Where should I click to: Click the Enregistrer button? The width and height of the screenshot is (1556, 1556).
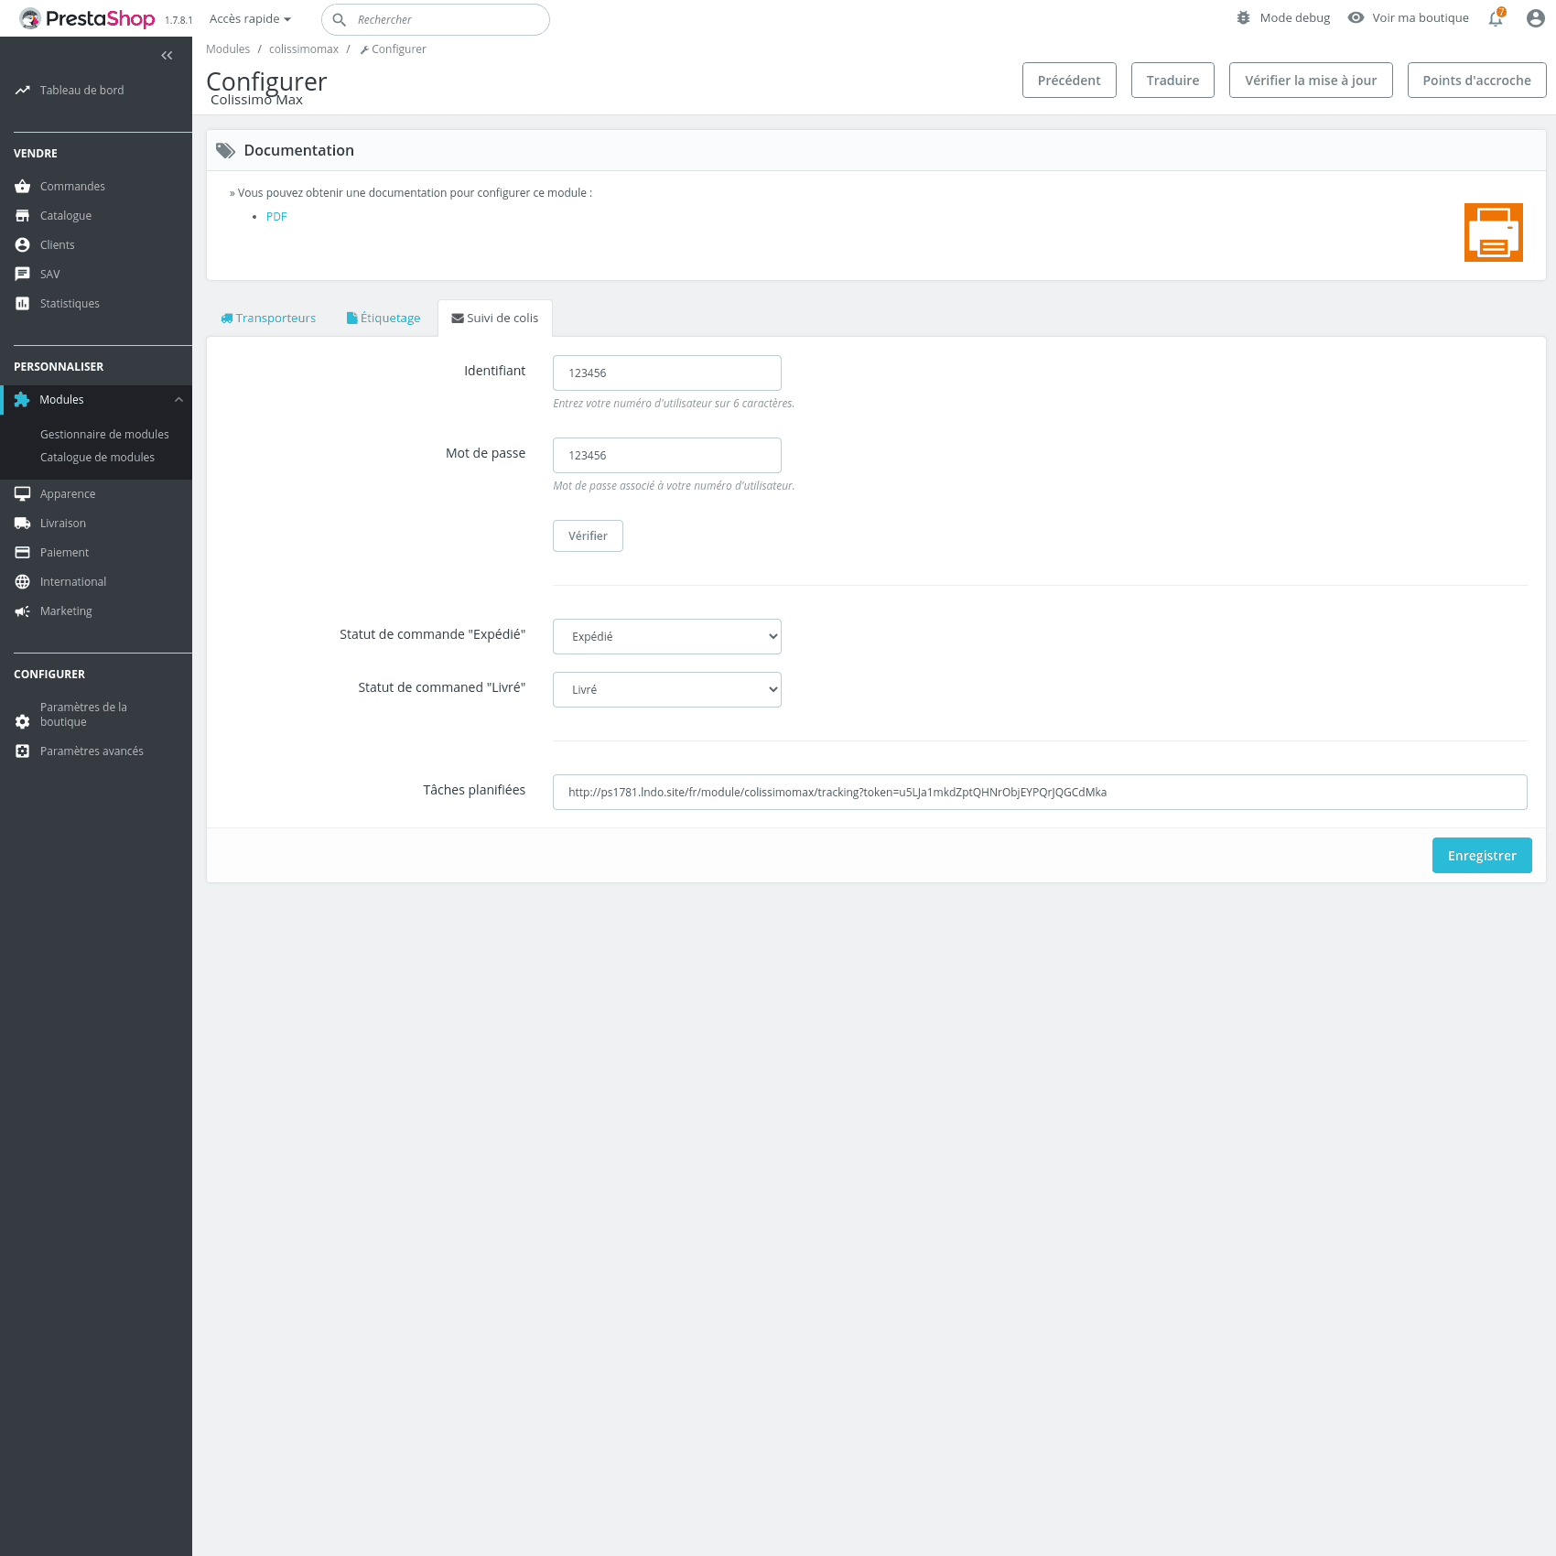(1482, 855)
